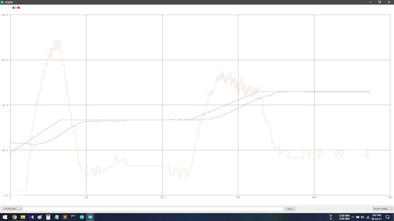Open the baud rate dropdown

pos(12,209)
